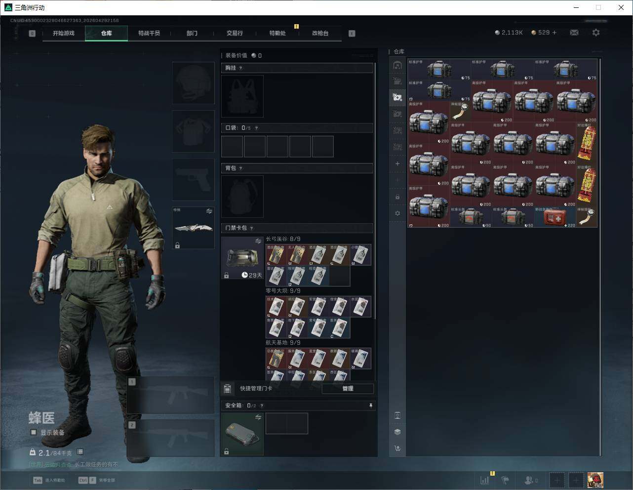Swap the keycard case via arrows icon

(x=258, y=241)
